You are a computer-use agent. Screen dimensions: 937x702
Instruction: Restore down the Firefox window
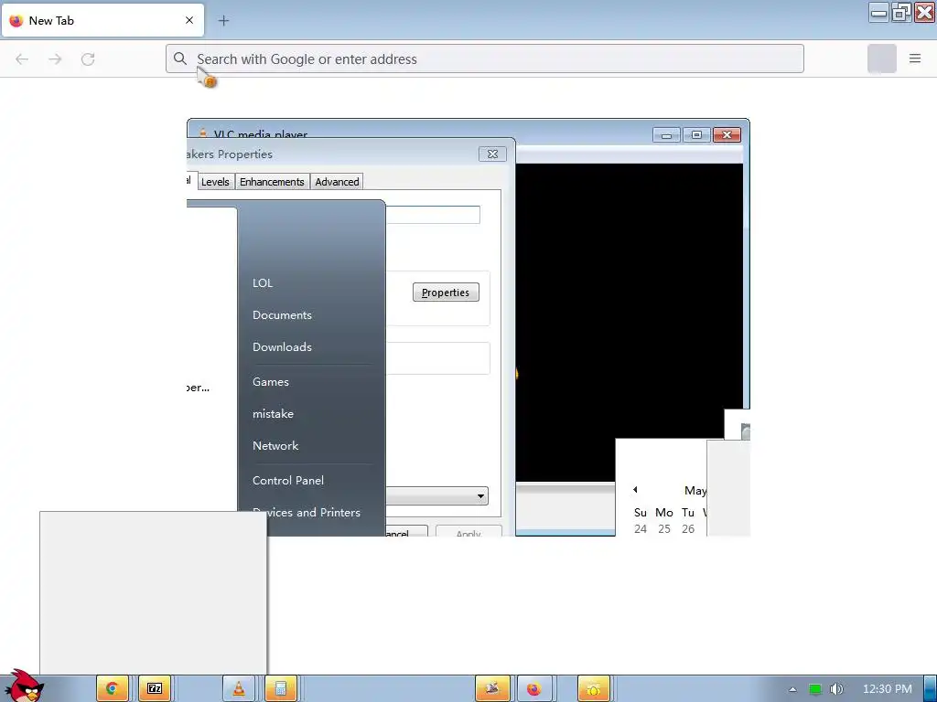901,13
